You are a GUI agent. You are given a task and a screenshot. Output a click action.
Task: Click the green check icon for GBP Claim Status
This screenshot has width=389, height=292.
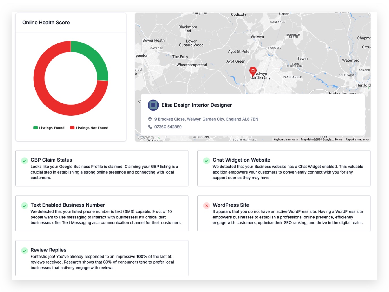tap(25, 161)
